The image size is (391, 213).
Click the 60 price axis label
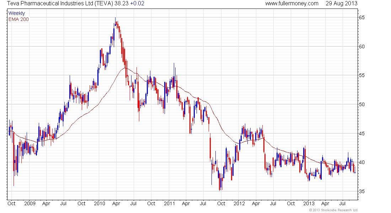pos(361,47)
